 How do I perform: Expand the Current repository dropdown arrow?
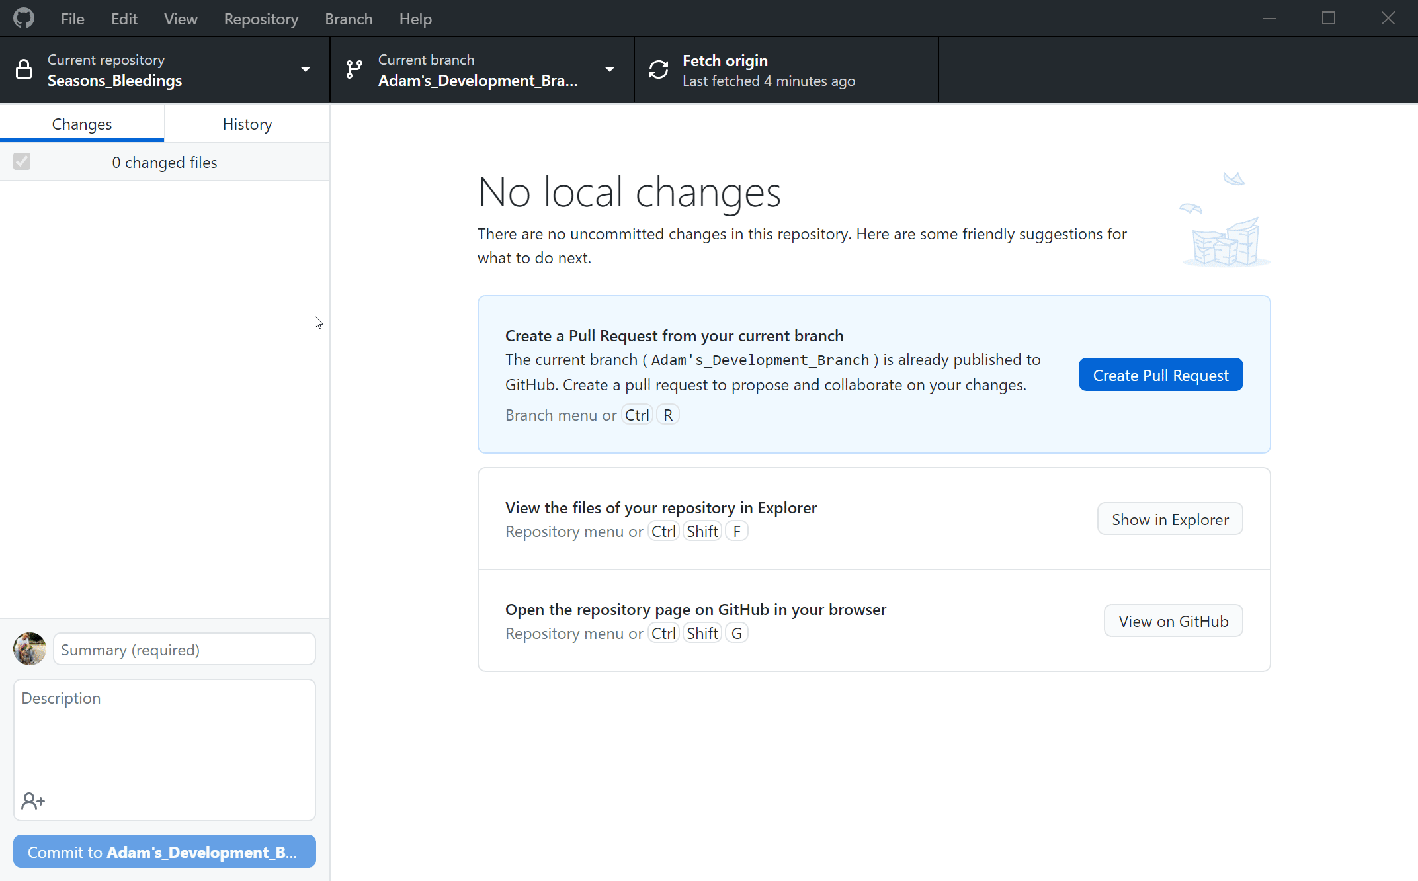click(306, 69)
